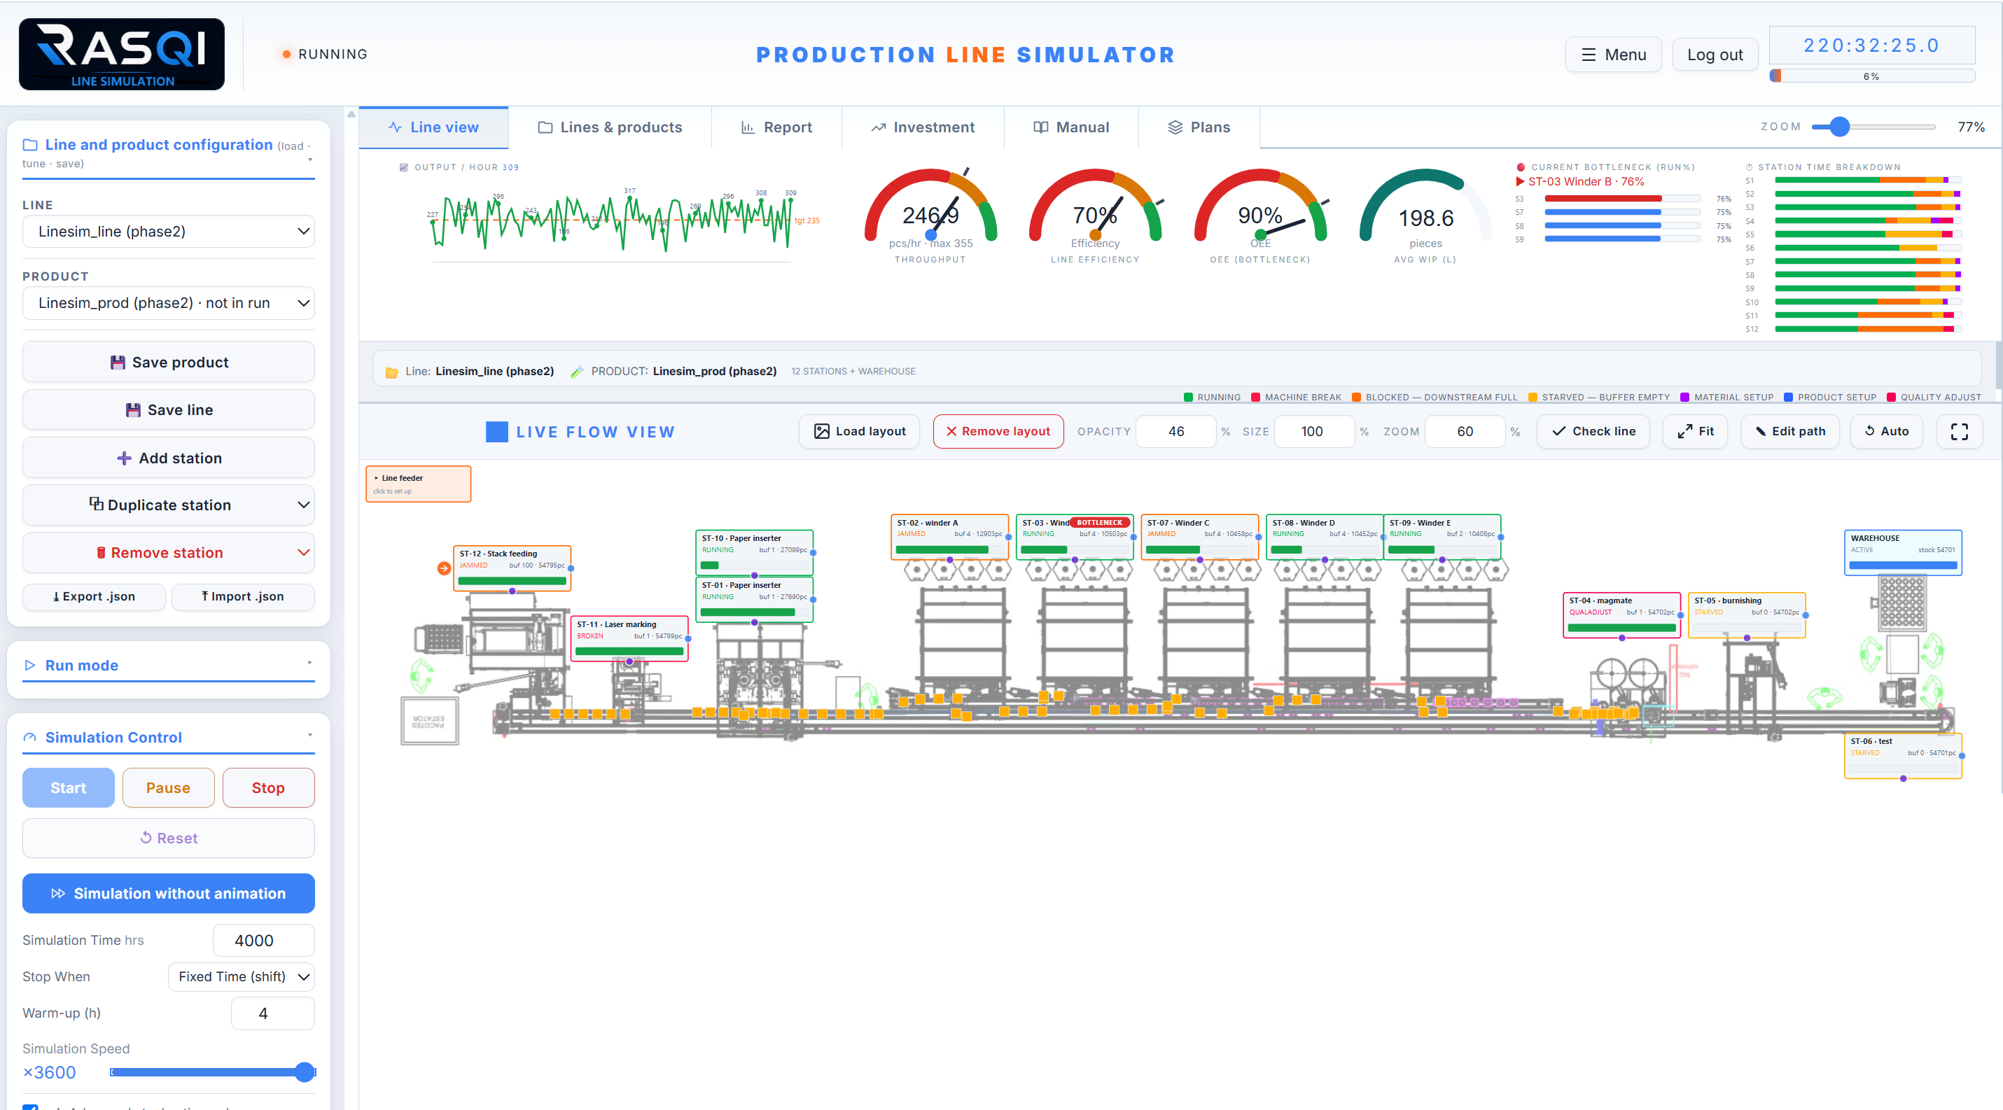Click the RASQI Line Simulation logo
2003x1110 pixels.
click(121, 54)
